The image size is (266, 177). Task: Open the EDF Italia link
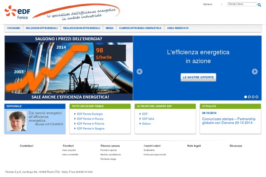pyautogui.click(x=148, y=119)
